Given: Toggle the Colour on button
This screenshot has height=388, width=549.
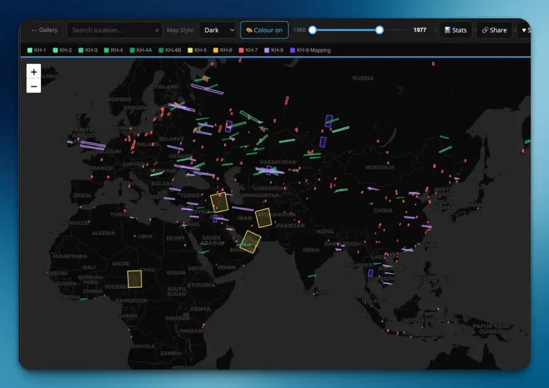Looking at the screenshot, I should point(264,30).
